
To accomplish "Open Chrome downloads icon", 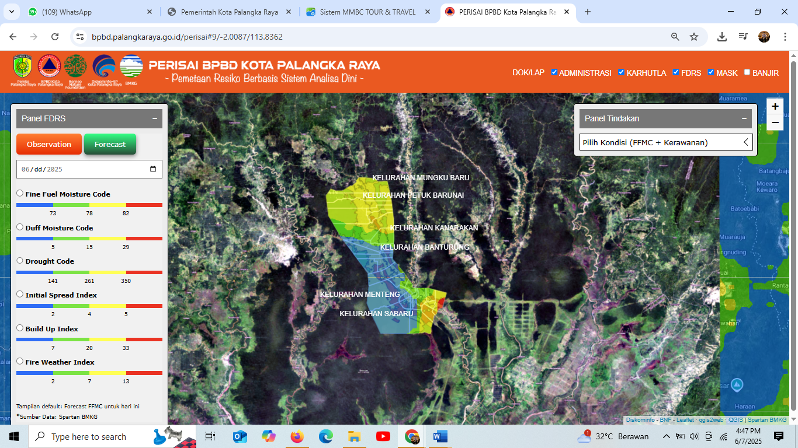I will [722, 37].
